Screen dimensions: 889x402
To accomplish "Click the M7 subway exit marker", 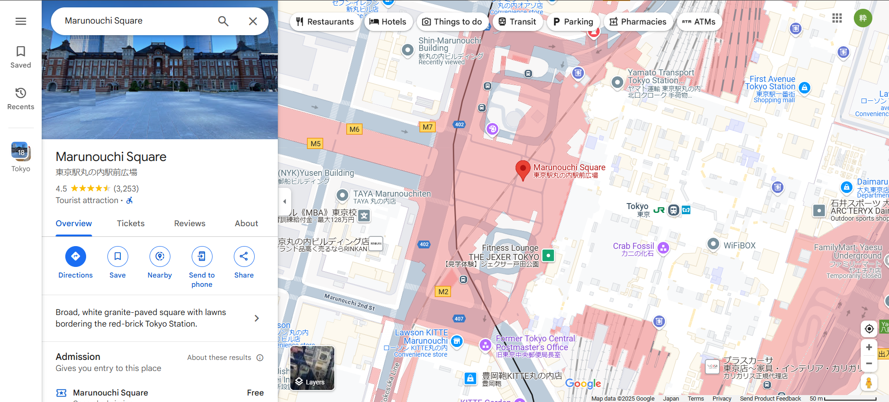I will click(427, 127).
